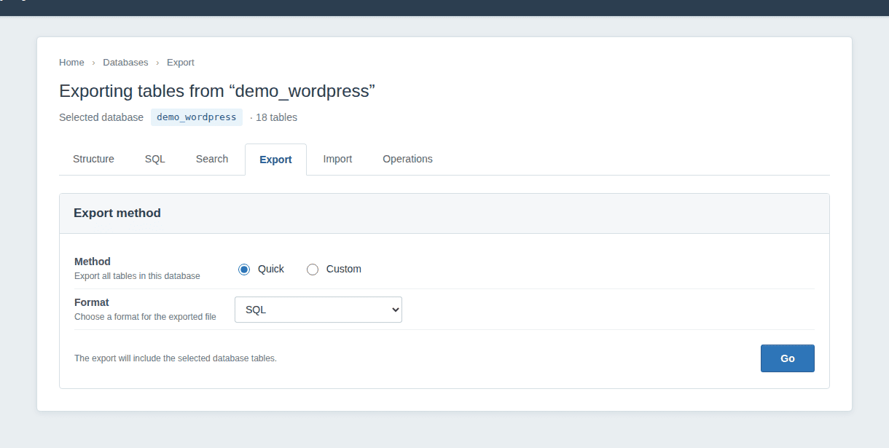Switch to the Import tab

tap(337, 159)
